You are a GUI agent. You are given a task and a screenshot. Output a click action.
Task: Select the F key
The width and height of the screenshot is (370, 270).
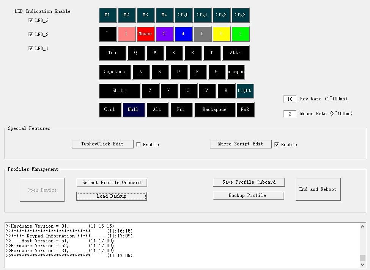click(x=198, y=72)
